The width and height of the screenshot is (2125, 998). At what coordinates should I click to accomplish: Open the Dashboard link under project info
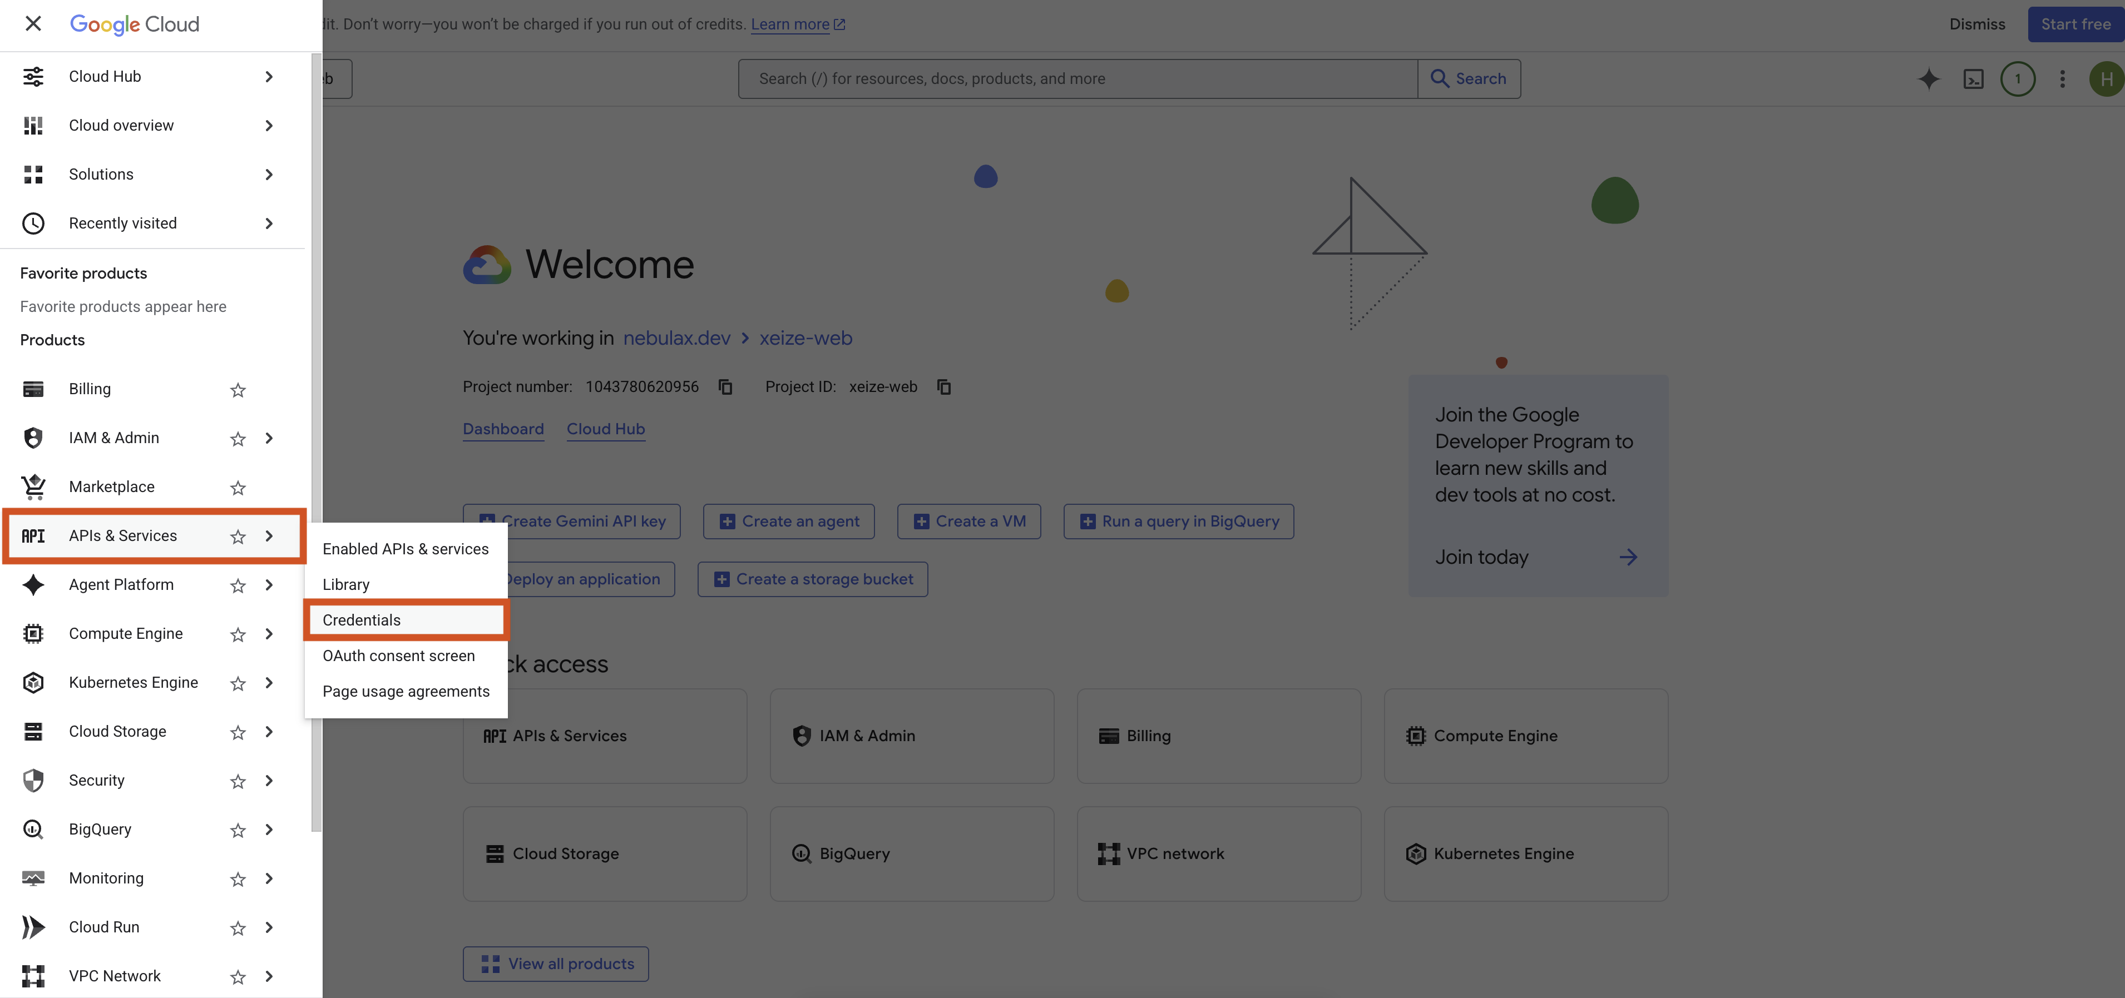pos(503,429)
